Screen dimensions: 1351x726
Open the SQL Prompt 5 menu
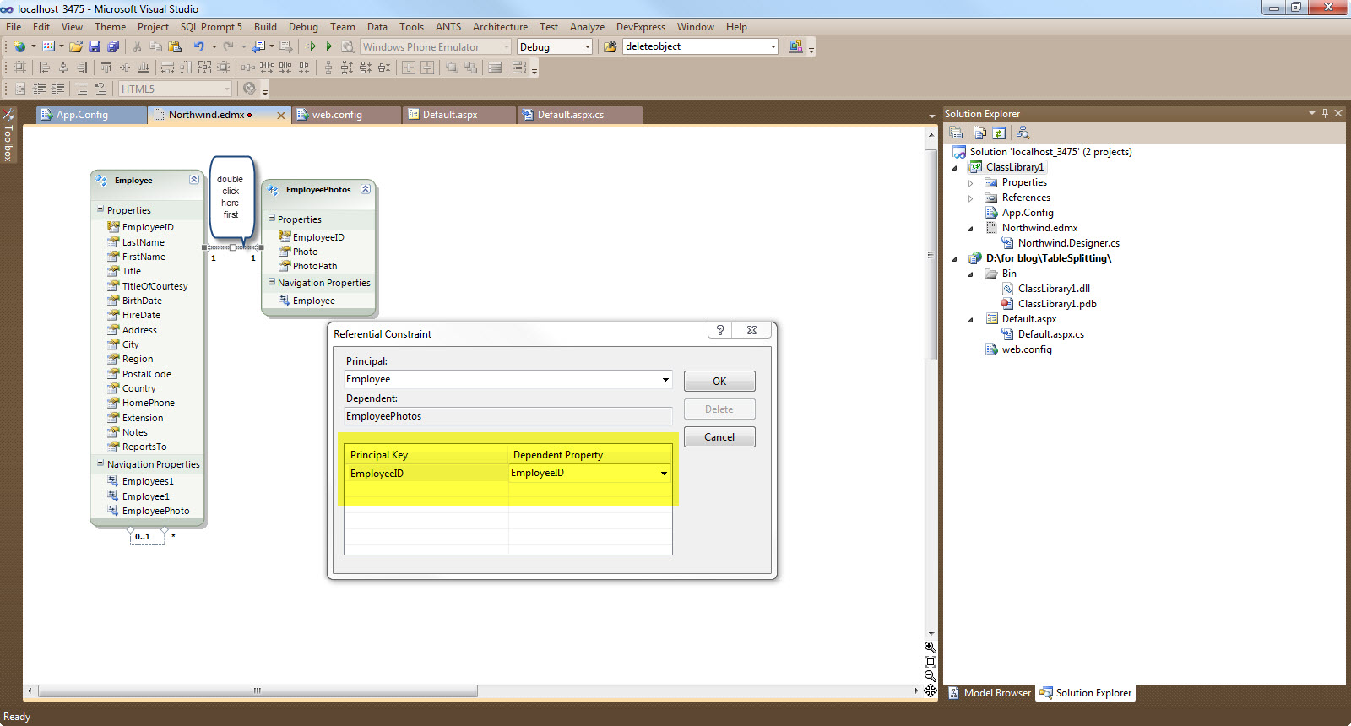coord(211,27)
